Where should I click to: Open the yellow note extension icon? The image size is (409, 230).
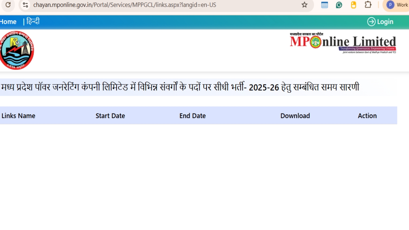(353, 5)
